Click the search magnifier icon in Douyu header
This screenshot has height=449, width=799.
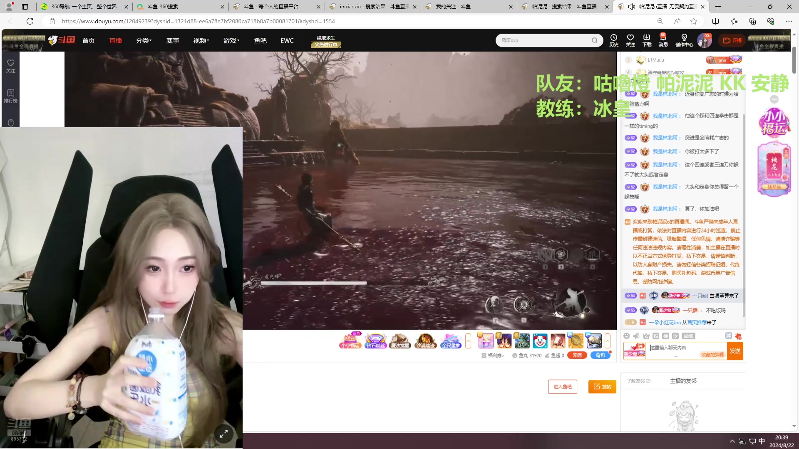[594, 40]
